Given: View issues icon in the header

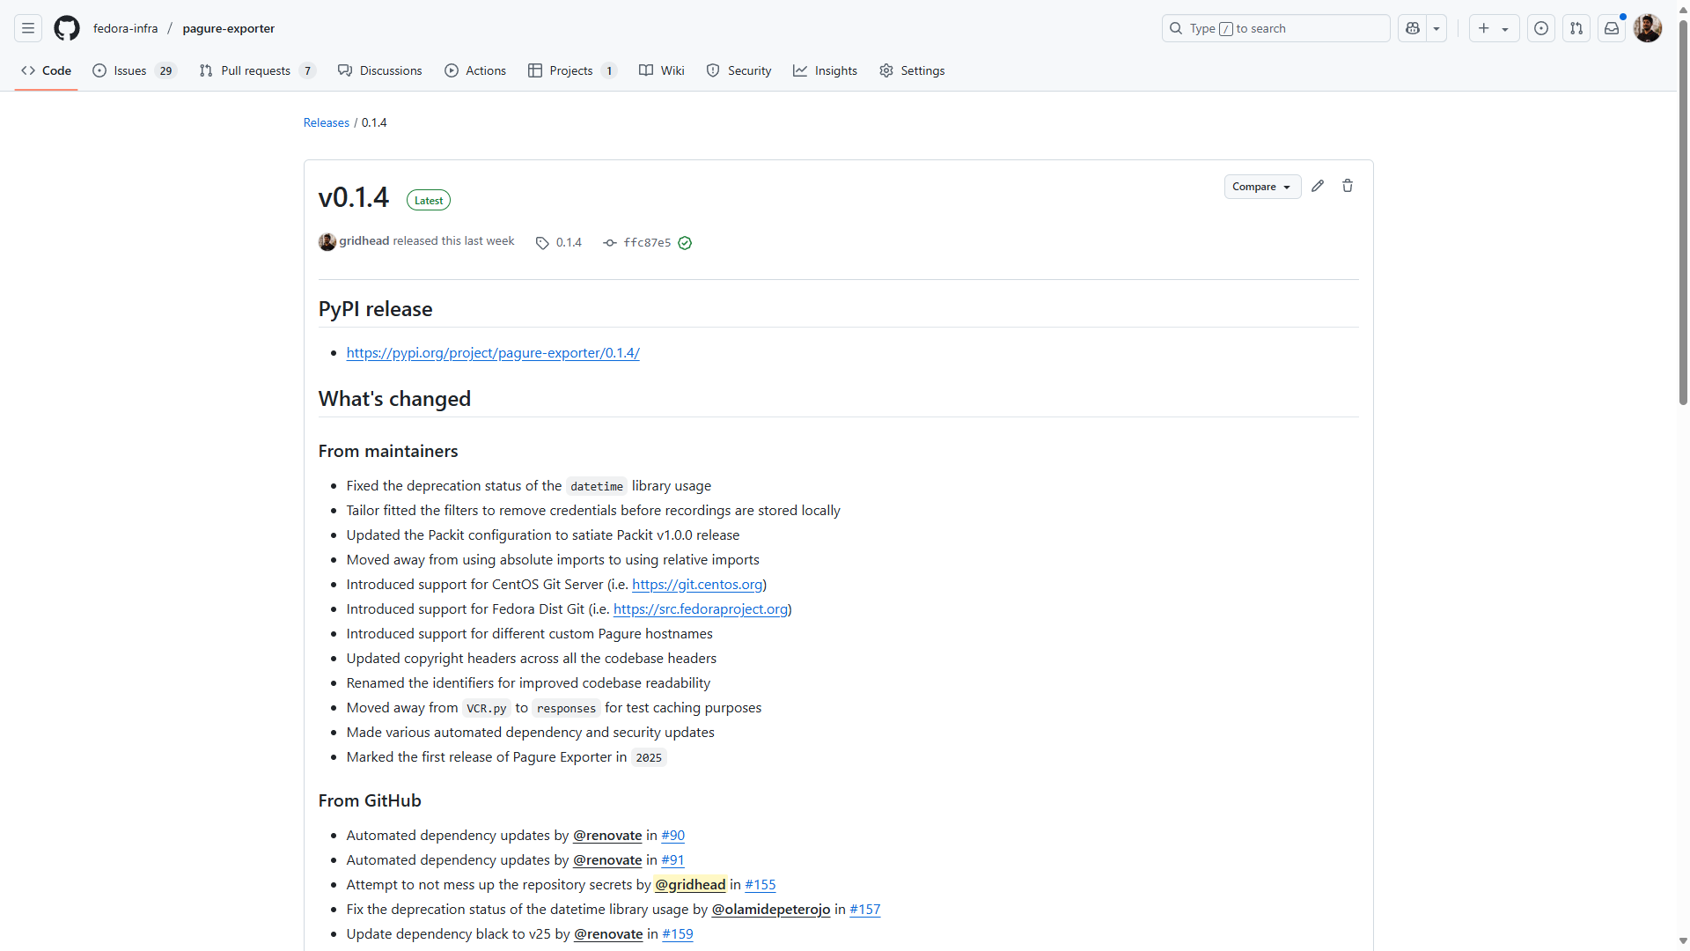Looking at the screenshot, I should (1541, 28).
